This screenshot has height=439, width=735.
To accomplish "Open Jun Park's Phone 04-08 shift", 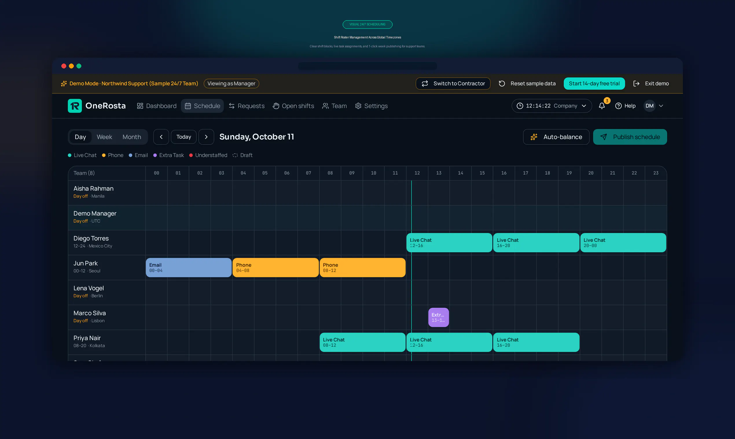I will [275, 267].
